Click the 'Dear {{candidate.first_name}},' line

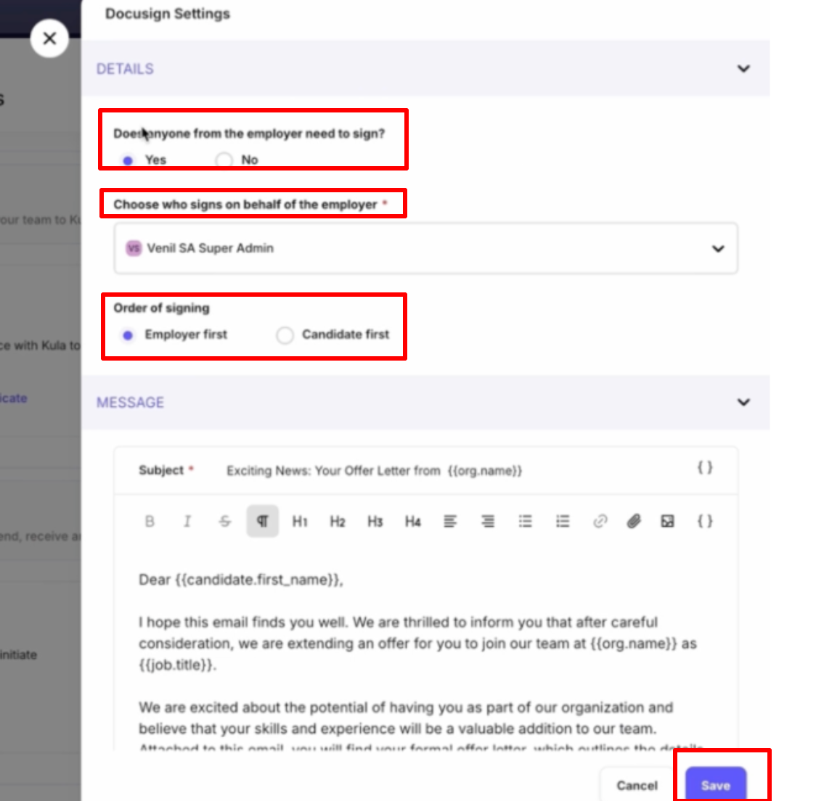point(241,580)
